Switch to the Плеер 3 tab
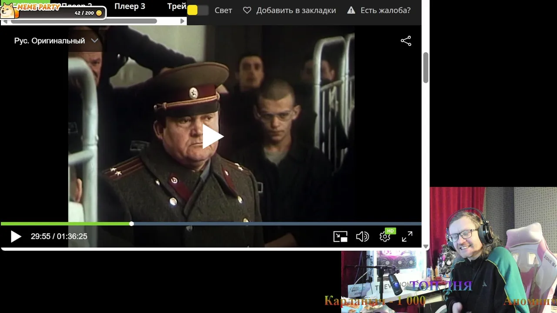 (x=130, y=6)
